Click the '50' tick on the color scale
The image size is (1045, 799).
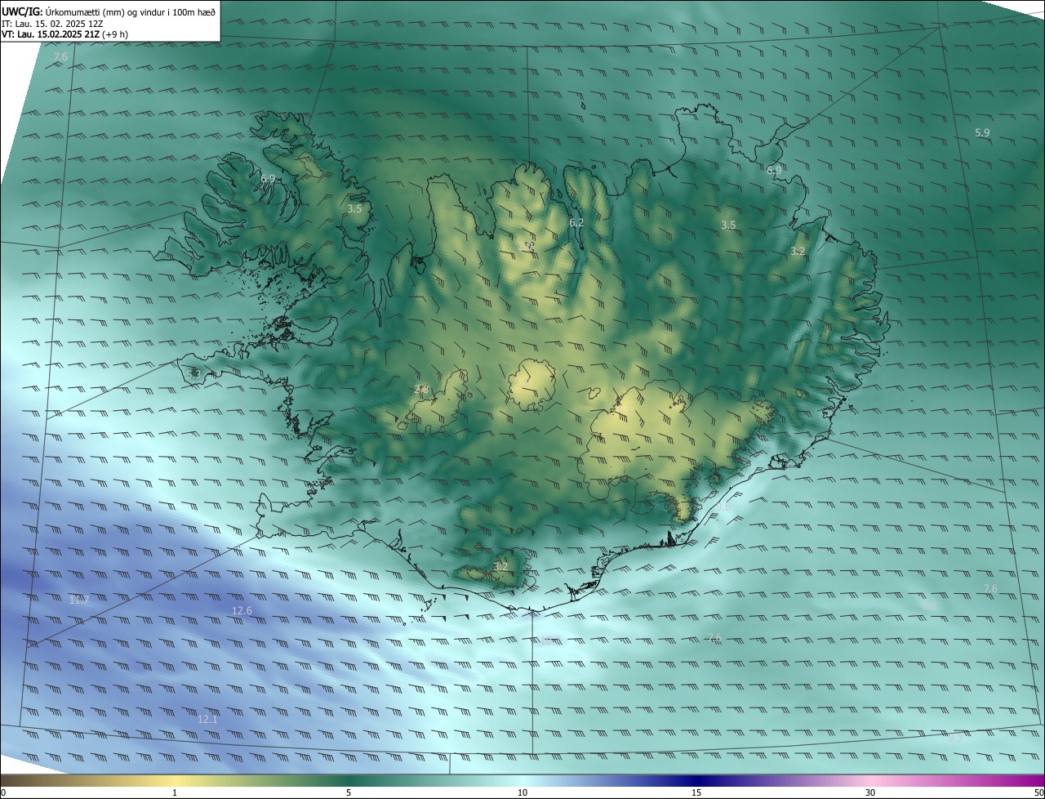1038,792
